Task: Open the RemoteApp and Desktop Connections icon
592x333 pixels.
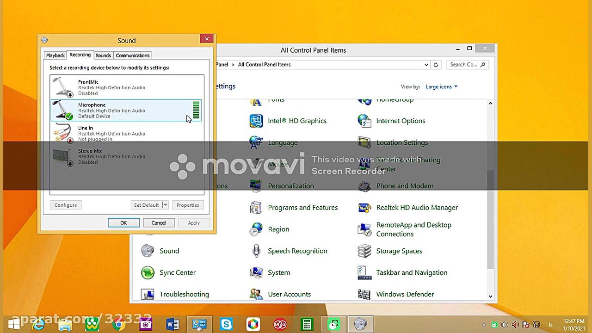Action: [x=364, y=229]
